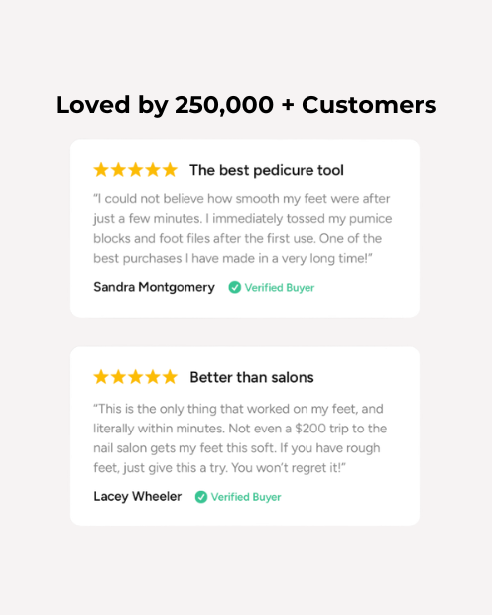The width and height of the screenshot is (492, 615).
Task: Click the second star in Sandra's review
Action: point(118,170)
